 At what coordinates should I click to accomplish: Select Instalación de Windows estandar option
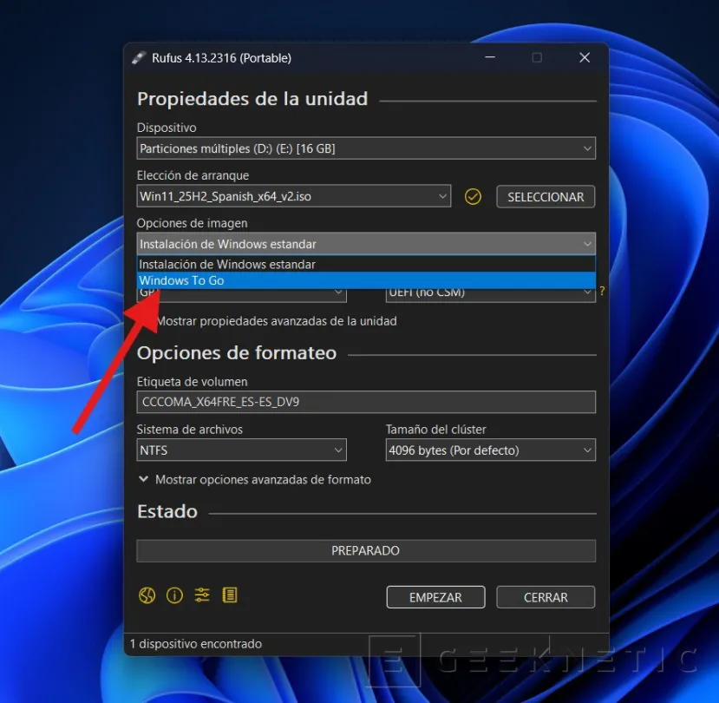pyautogui.click(x=260, y=264)
